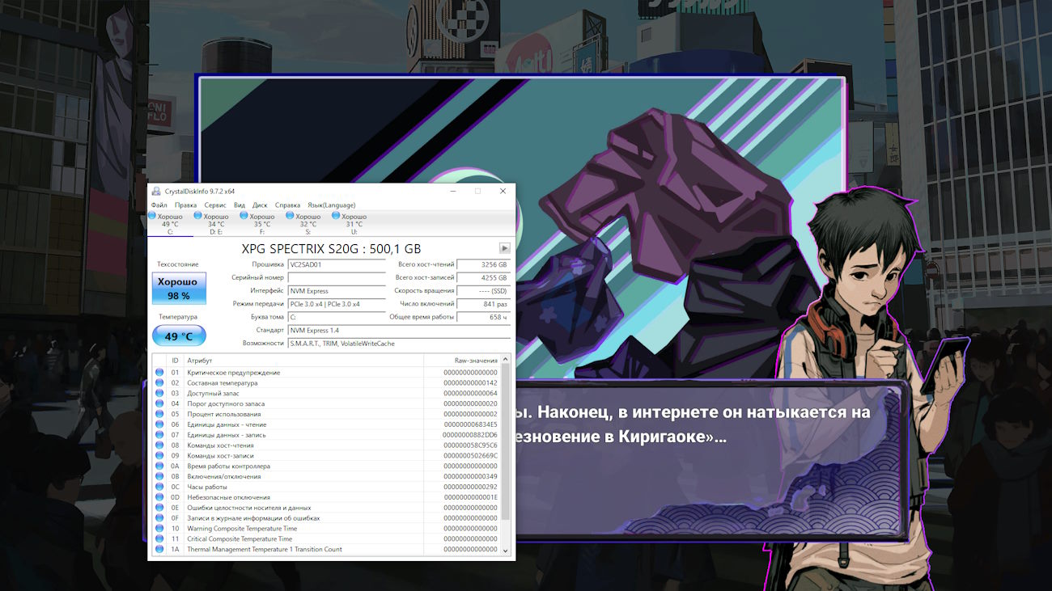Click the Режим передачи field
The height and width of the screenshot is (591, 1052).
tap(337, 304)
